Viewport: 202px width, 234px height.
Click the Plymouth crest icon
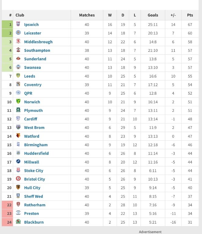coord(18,110)
